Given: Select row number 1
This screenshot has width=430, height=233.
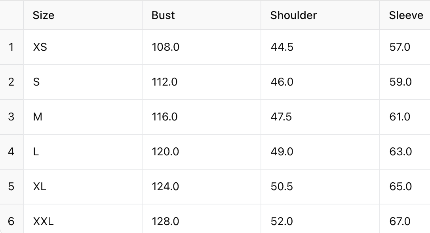Looking at the screenshot, I should pos(11,47).
